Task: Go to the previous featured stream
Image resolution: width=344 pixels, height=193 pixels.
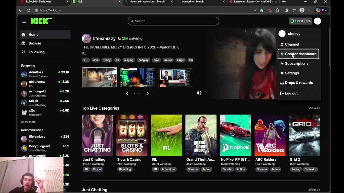Action: tap(127, 93)
